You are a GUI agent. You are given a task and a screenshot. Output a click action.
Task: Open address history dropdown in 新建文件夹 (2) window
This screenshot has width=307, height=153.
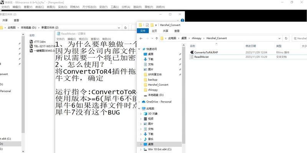[119, 28]
